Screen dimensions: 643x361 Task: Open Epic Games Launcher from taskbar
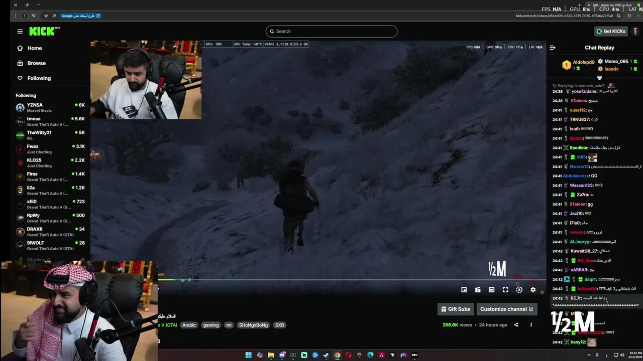coord(359,355)
